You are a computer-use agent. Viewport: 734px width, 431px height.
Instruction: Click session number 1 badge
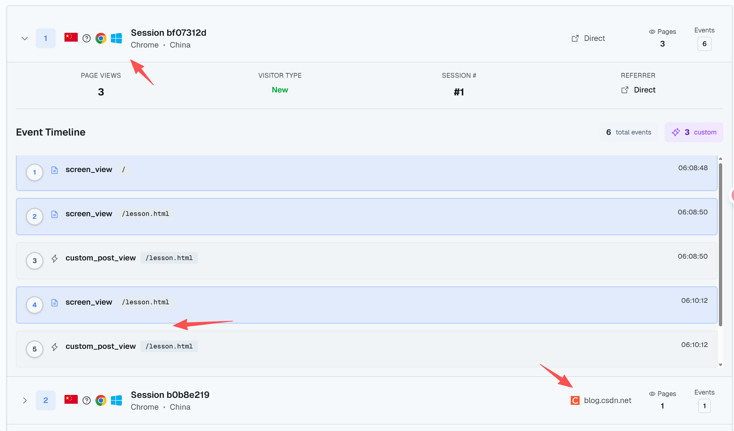[46, 38]
